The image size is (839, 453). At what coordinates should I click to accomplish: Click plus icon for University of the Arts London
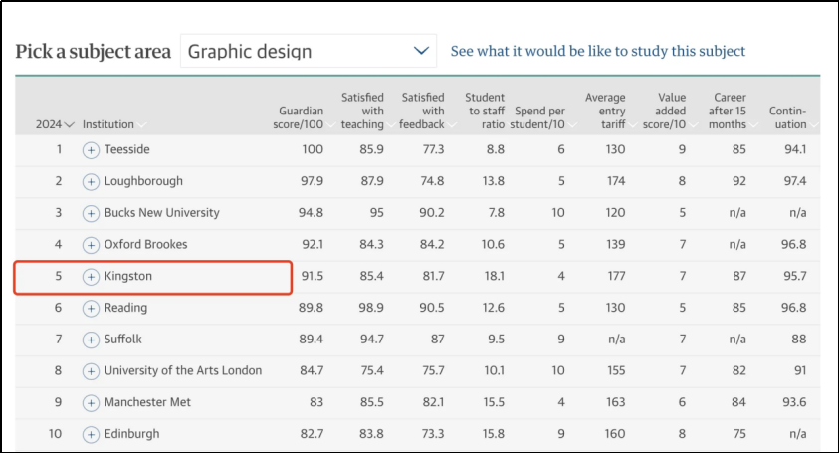click(x=91, y=370)
